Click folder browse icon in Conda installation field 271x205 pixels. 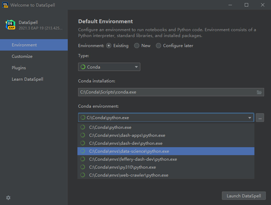[x=259, y=92]
